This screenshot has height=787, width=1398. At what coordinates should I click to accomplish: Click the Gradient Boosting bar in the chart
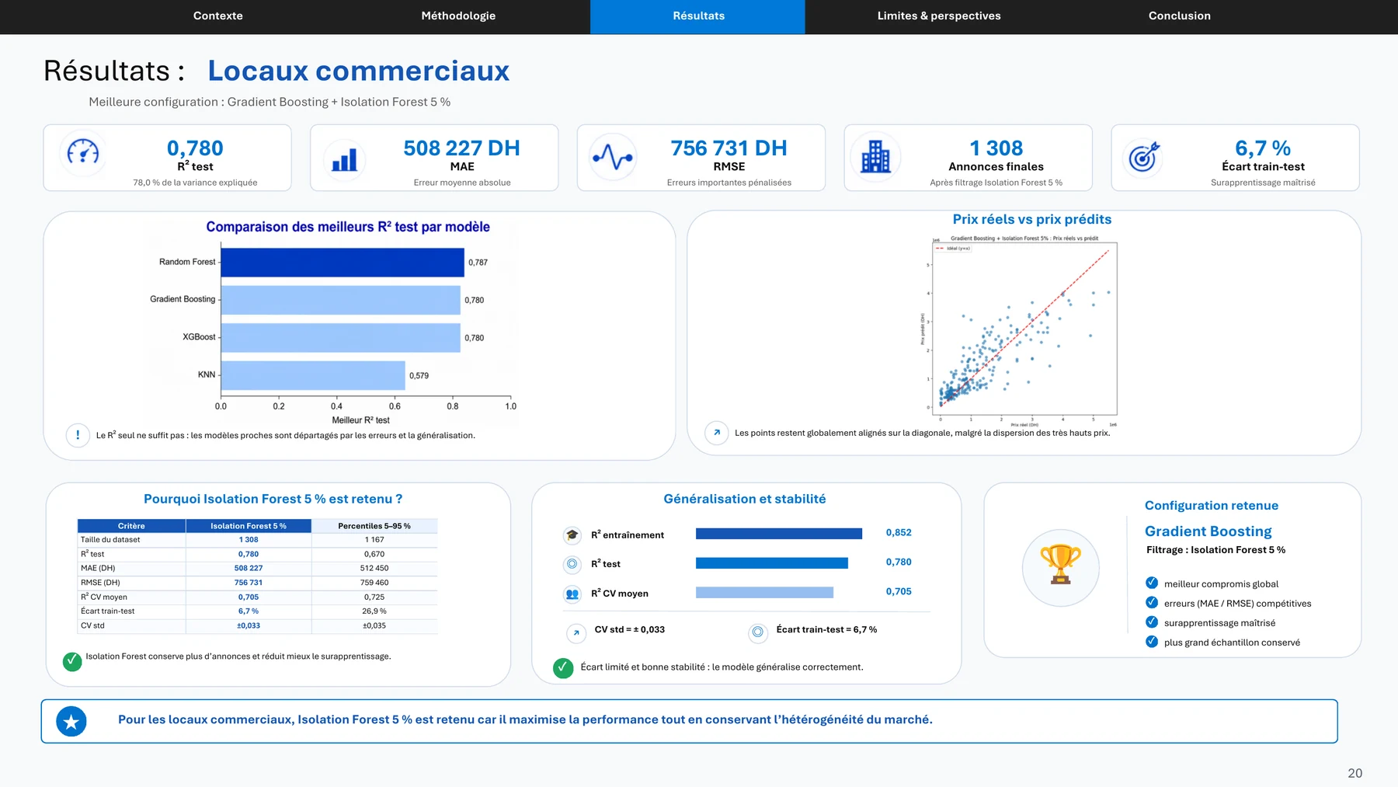[341, 300]
